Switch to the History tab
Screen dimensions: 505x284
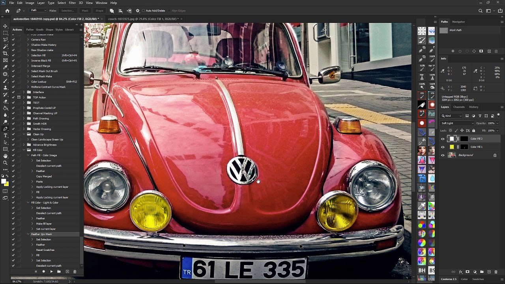[x=474, y=107]
